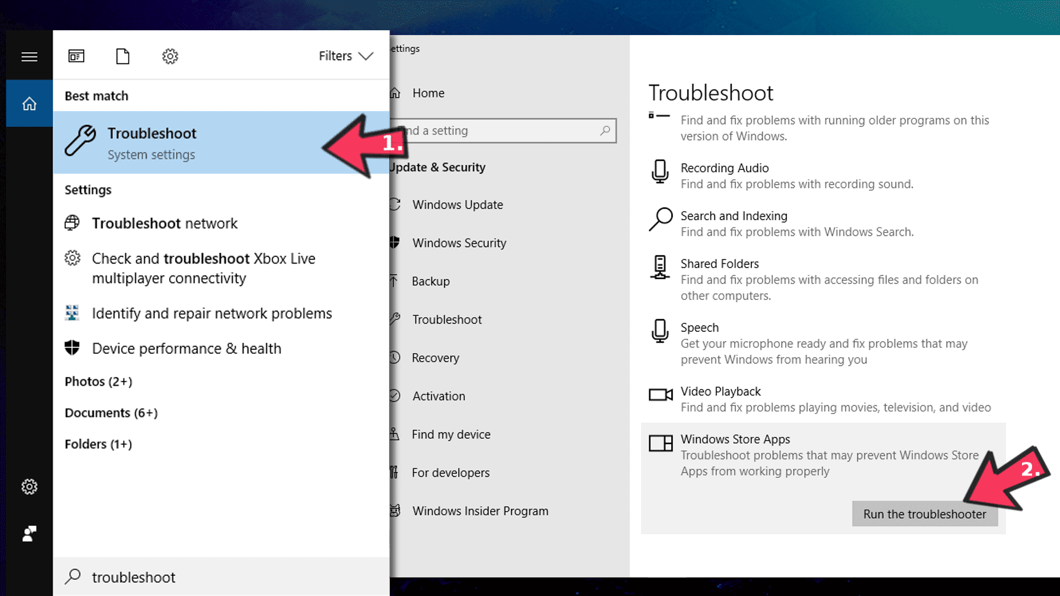Click the magnifier icon for Search and Indexing
Image resolution: width=1060 pixels, height=596 pixels.
[x=661, y=219]
